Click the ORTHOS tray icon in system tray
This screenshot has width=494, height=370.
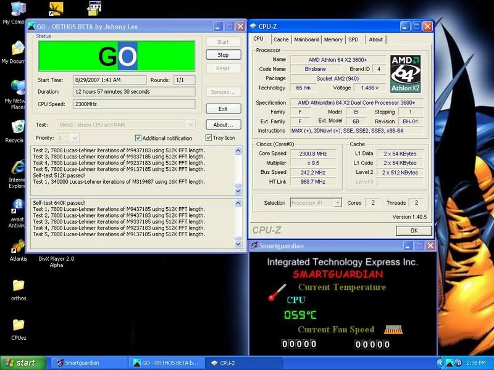pyautogui.click(x=450, y=363)
